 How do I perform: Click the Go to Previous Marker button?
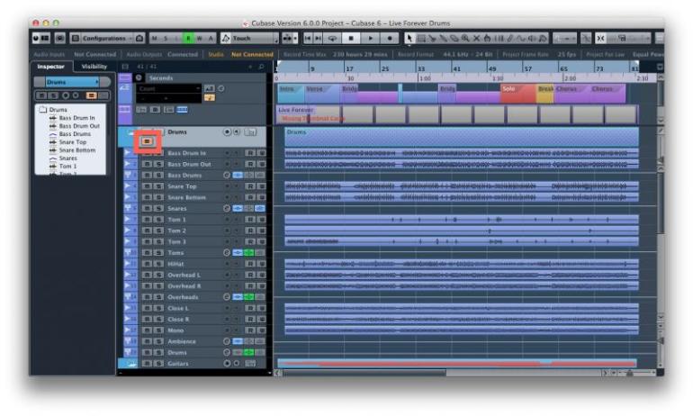point(308,39)
